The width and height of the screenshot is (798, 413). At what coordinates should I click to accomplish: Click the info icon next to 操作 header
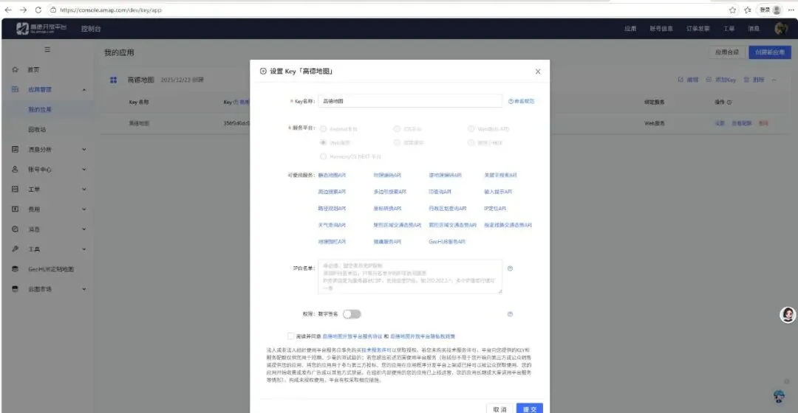point(729,102)
